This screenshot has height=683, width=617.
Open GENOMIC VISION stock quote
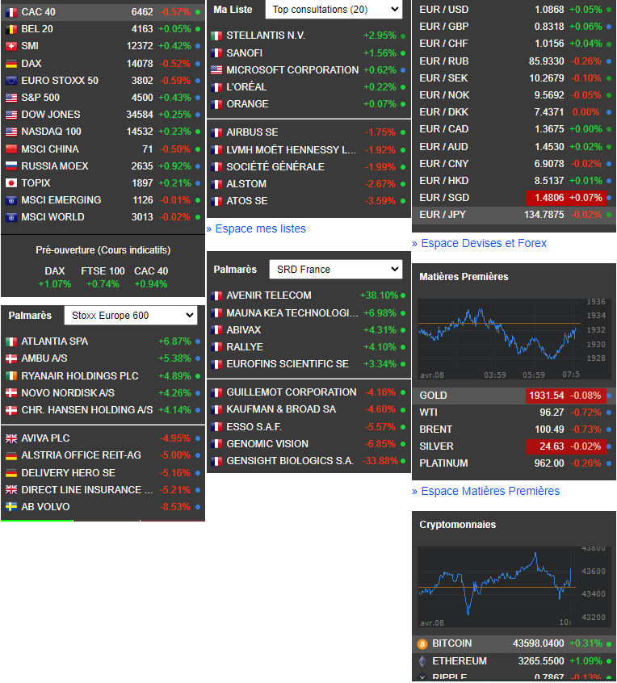(x=308, y=444)
